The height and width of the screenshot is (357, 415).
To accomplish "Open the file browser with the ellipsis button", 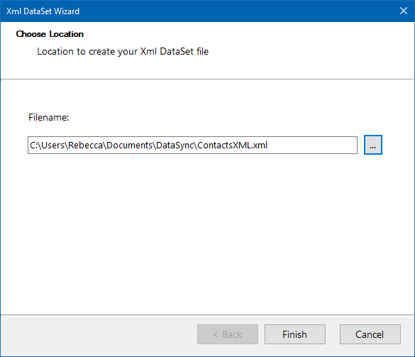I will tap(373, 145).
